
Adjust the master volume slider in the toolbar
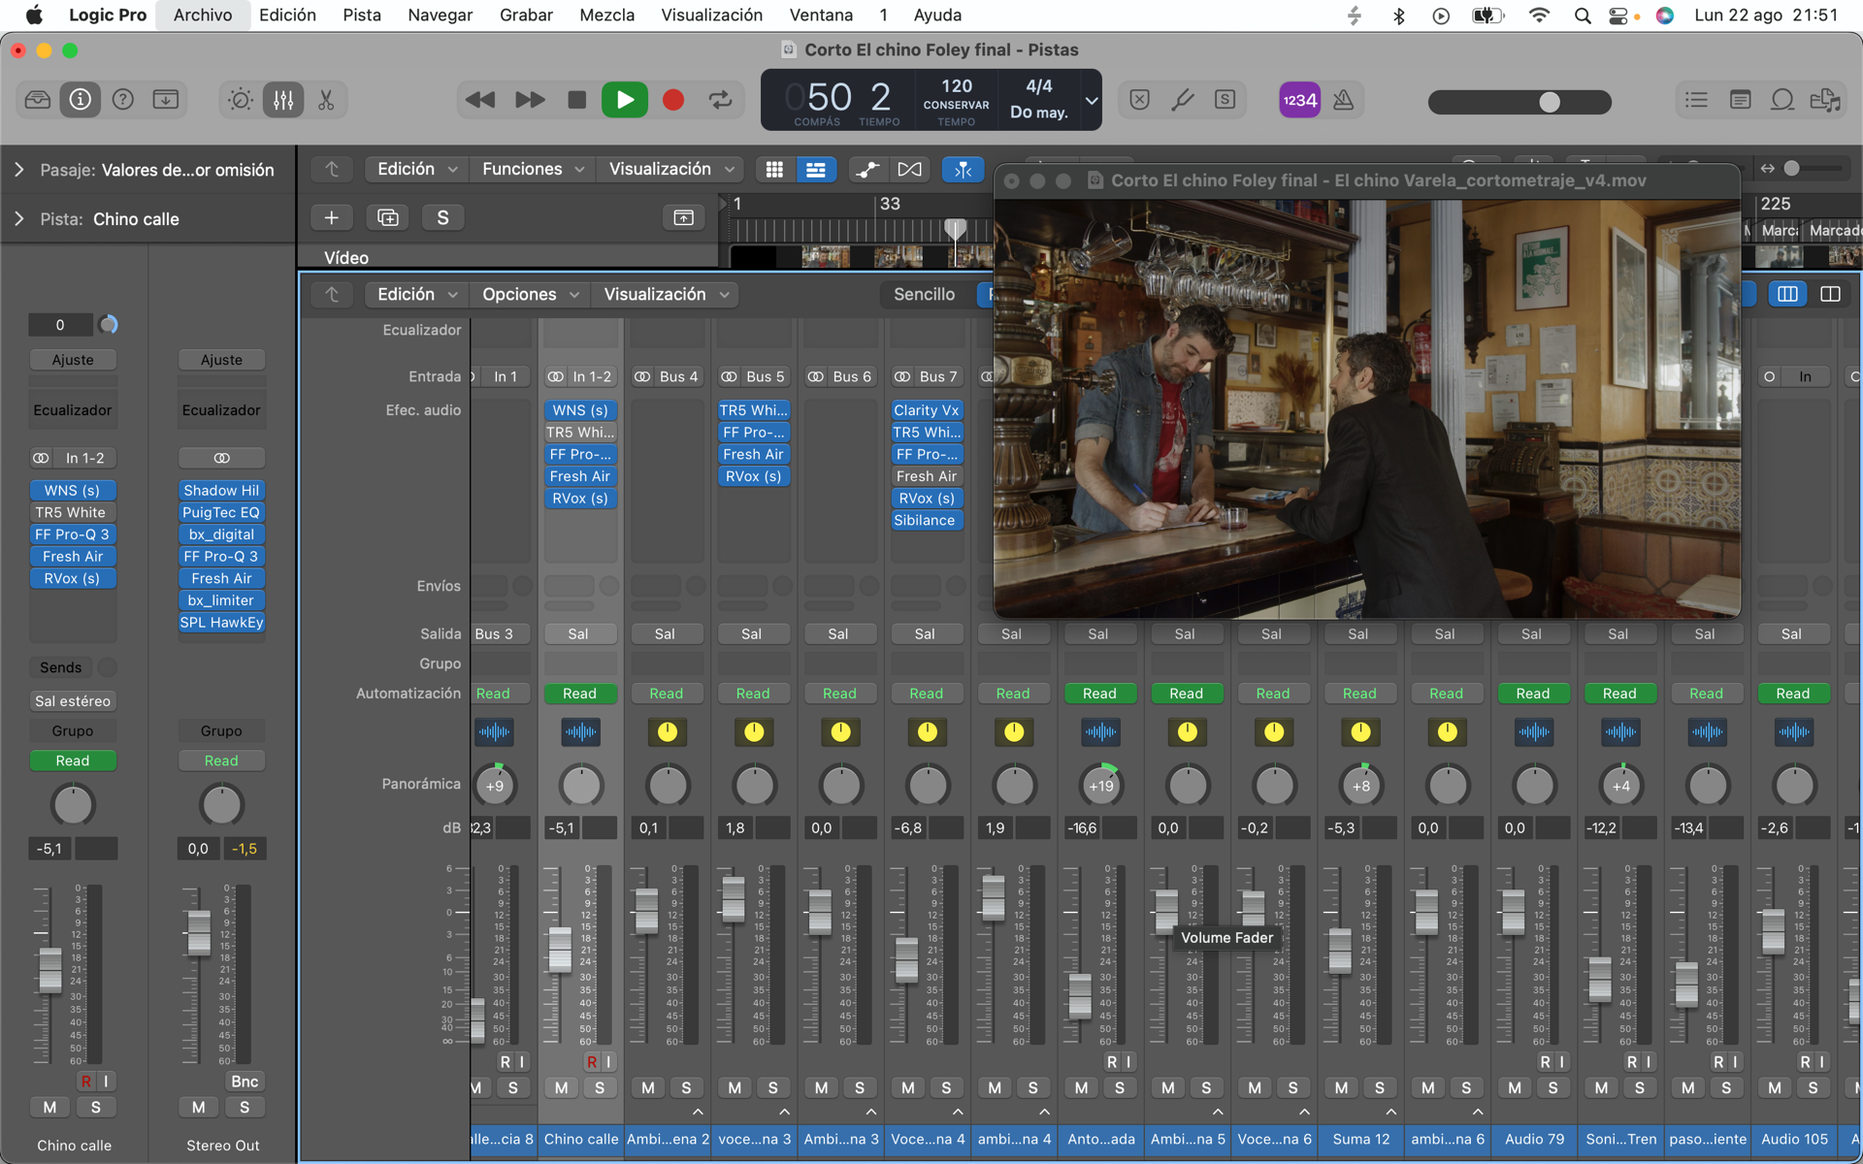(x=1548, y=102)
